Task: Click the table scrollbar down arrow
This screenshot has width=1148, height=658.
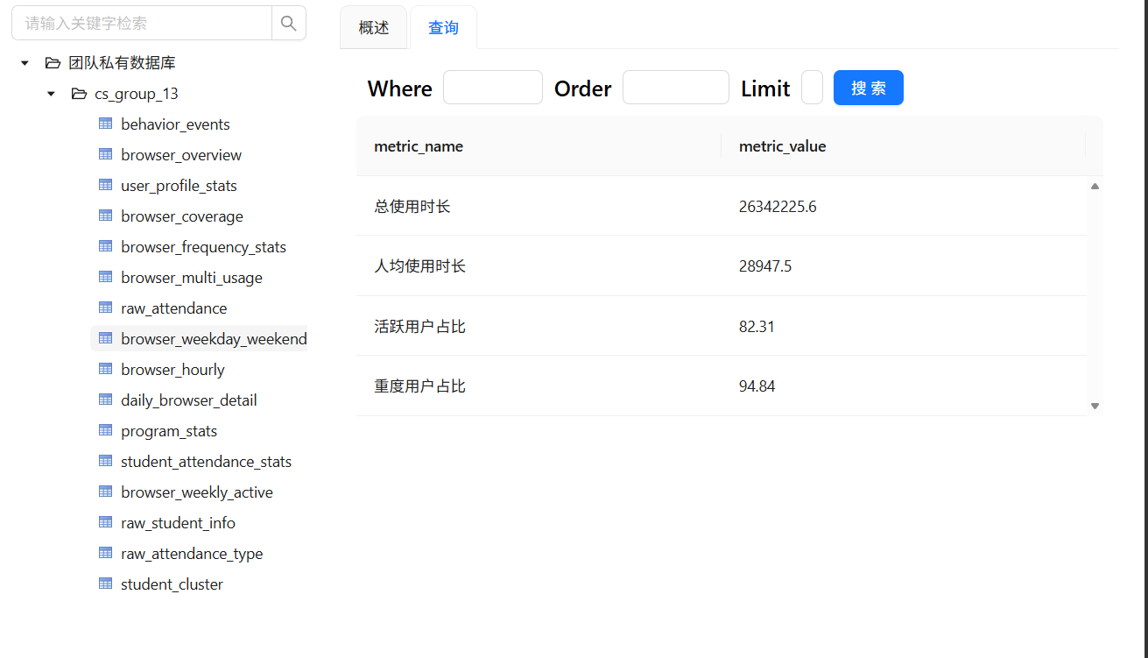Action: pyautogui.click(x=1095, y=406)
